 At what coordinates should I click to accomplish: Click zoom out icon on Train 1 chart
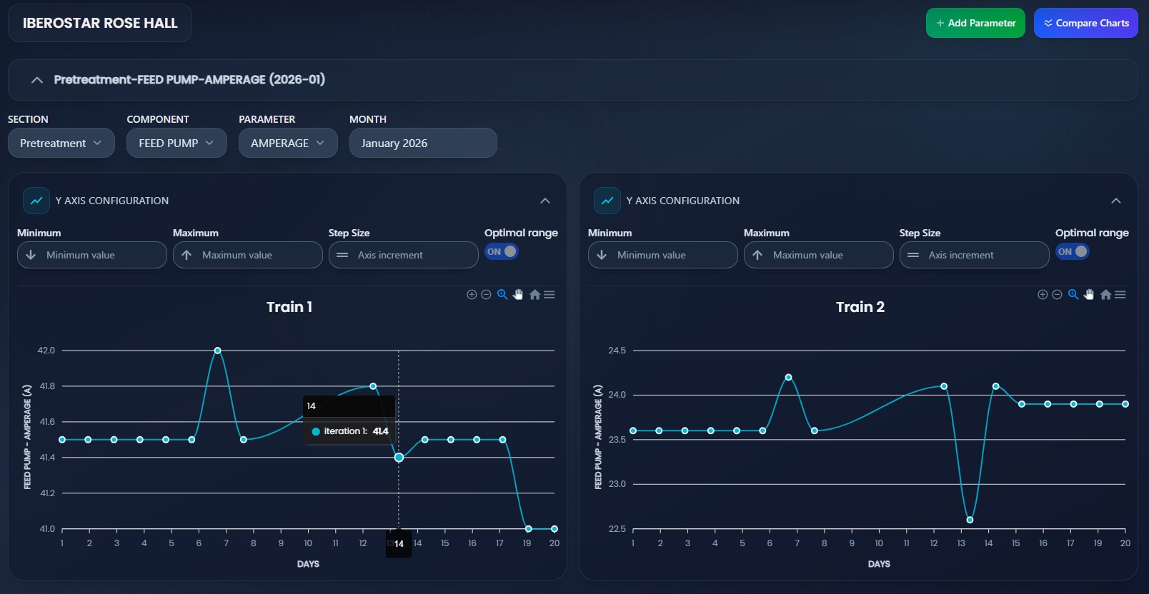(486, 295)
